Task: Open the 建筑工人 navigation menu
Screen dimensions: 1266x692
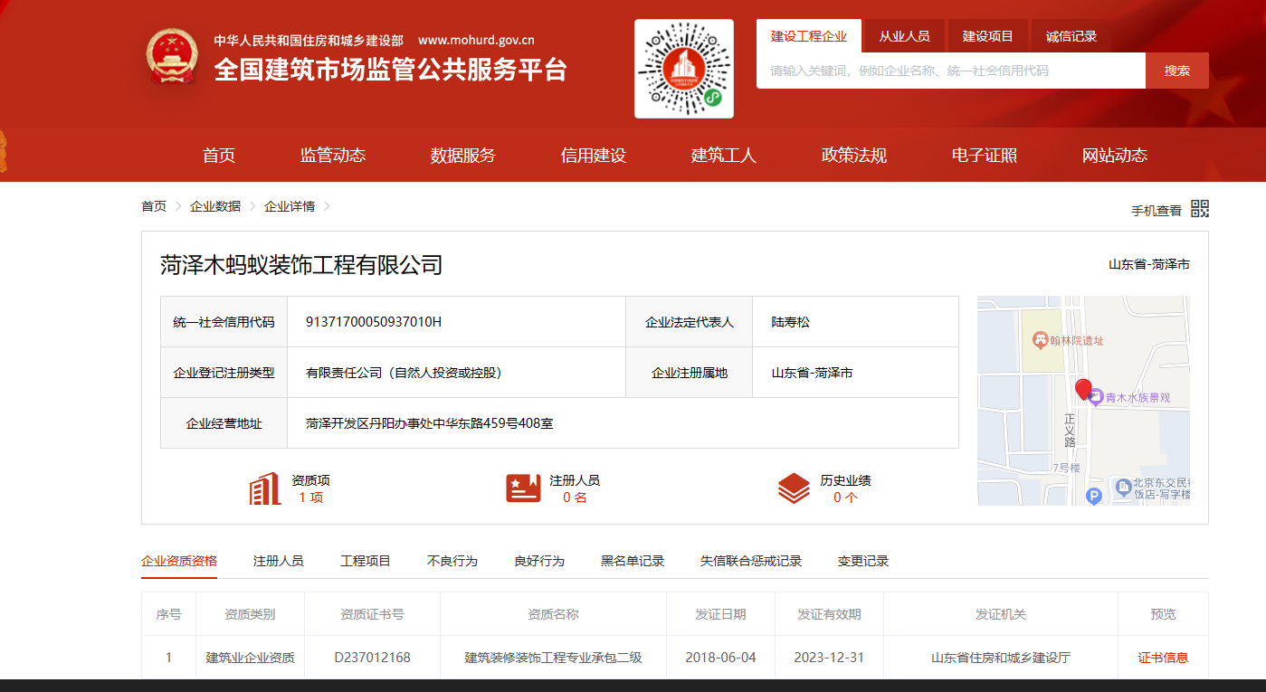Action: pos(724,156)
